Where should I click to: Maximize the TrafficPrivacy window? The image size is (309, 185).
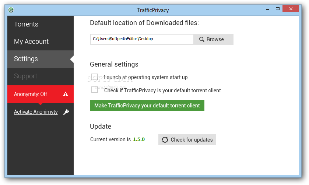pos(277,9)
